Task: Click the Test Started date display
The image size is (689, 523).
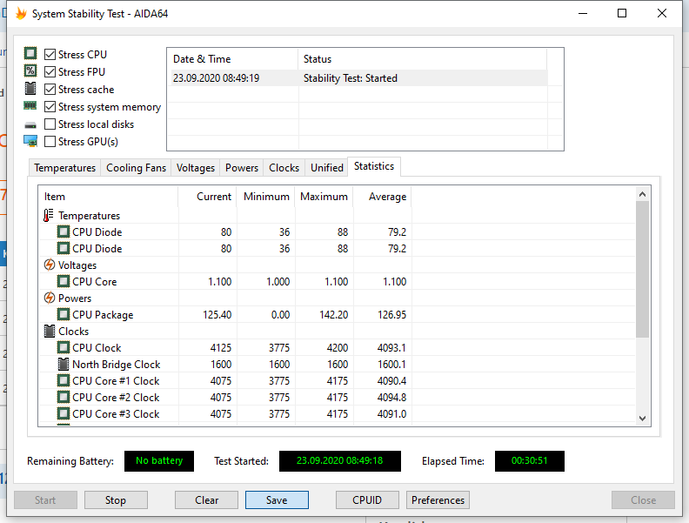Action: pos(339,461)
